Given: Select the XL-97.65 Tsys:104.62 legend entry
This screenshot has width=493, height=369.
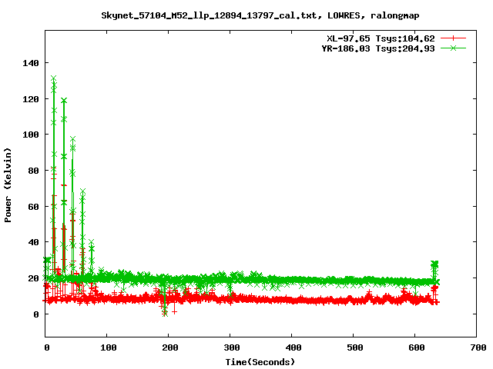Looking at the screenshot, I should click(x=381, y=38).
